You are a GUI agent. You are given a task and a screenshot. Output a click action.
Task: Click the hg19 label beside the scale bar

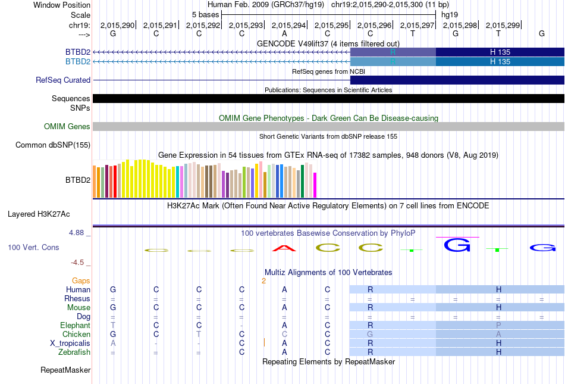click(450, 15)
